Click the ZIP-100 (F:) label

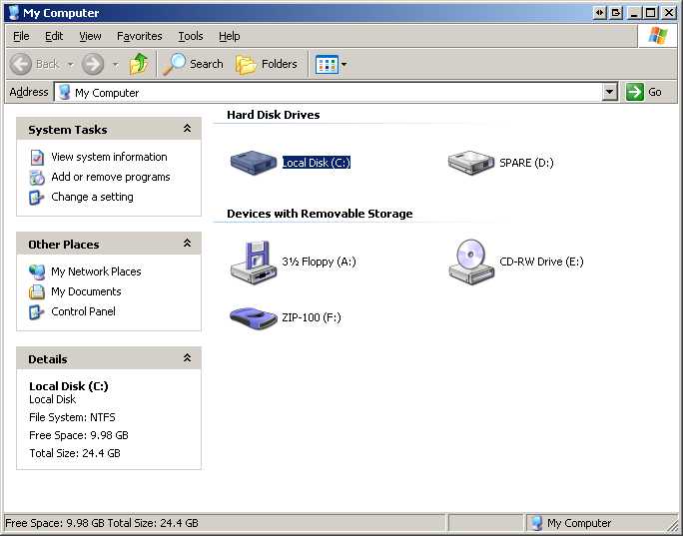point(312,317)
